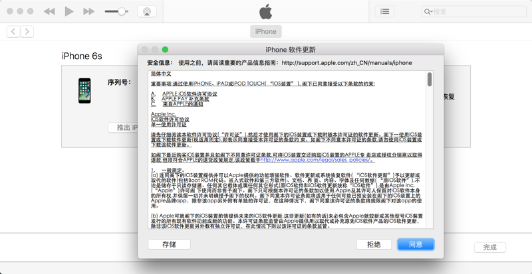Image resolution: width=532 pixels, height=274 pixels.
Task: Click the green zoom button on dialog
Action: coord(165,50)
